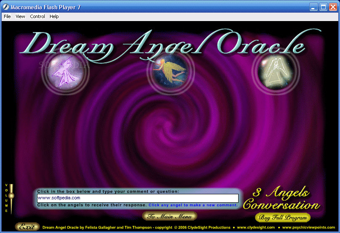The width and height of the screenshot is (340, 233).
Task: Maximize the Flash Player window
Action: (323, 7)
